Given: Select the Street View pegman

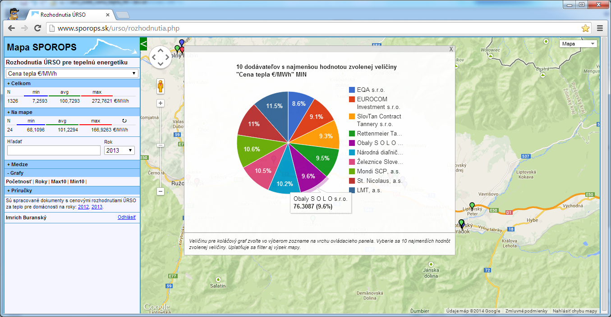Looking at the screenshot, I should coord(160,86).
